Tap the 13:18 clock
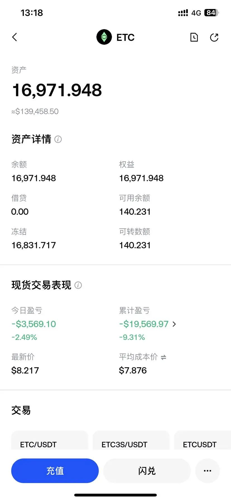The image size is (231, 501). tap(32, 13)
